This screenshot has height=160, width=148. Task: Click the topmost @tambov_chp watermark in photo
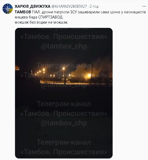[x=64, y=46]
